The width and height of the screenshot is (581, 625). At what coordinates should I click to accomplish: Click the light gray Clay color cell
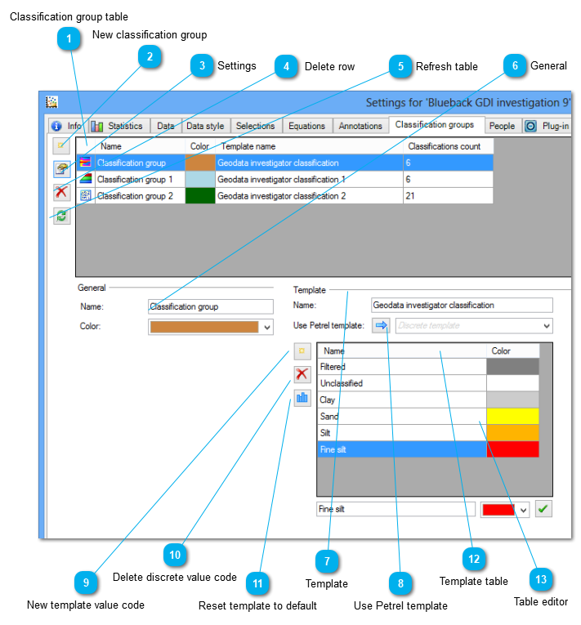click(x=512, y=400)
